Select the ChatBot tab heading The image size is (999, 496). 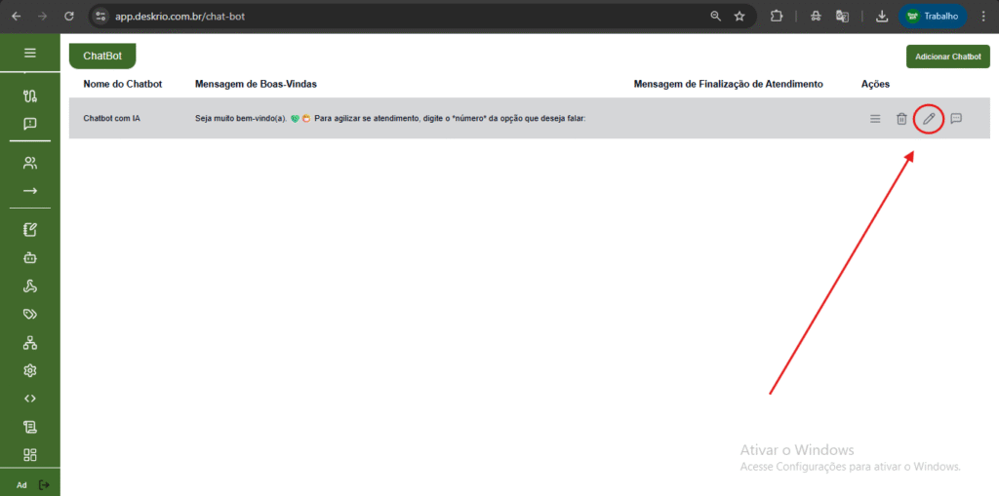coord(102,57)
